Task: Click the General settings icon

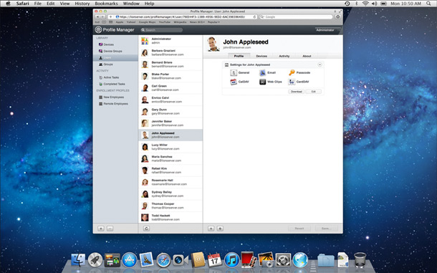Action: pyautogui.click(x=234, y=73)
